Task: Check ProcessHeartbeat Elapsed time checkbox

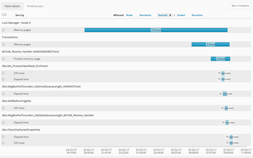Action: (x=3, y=79)
